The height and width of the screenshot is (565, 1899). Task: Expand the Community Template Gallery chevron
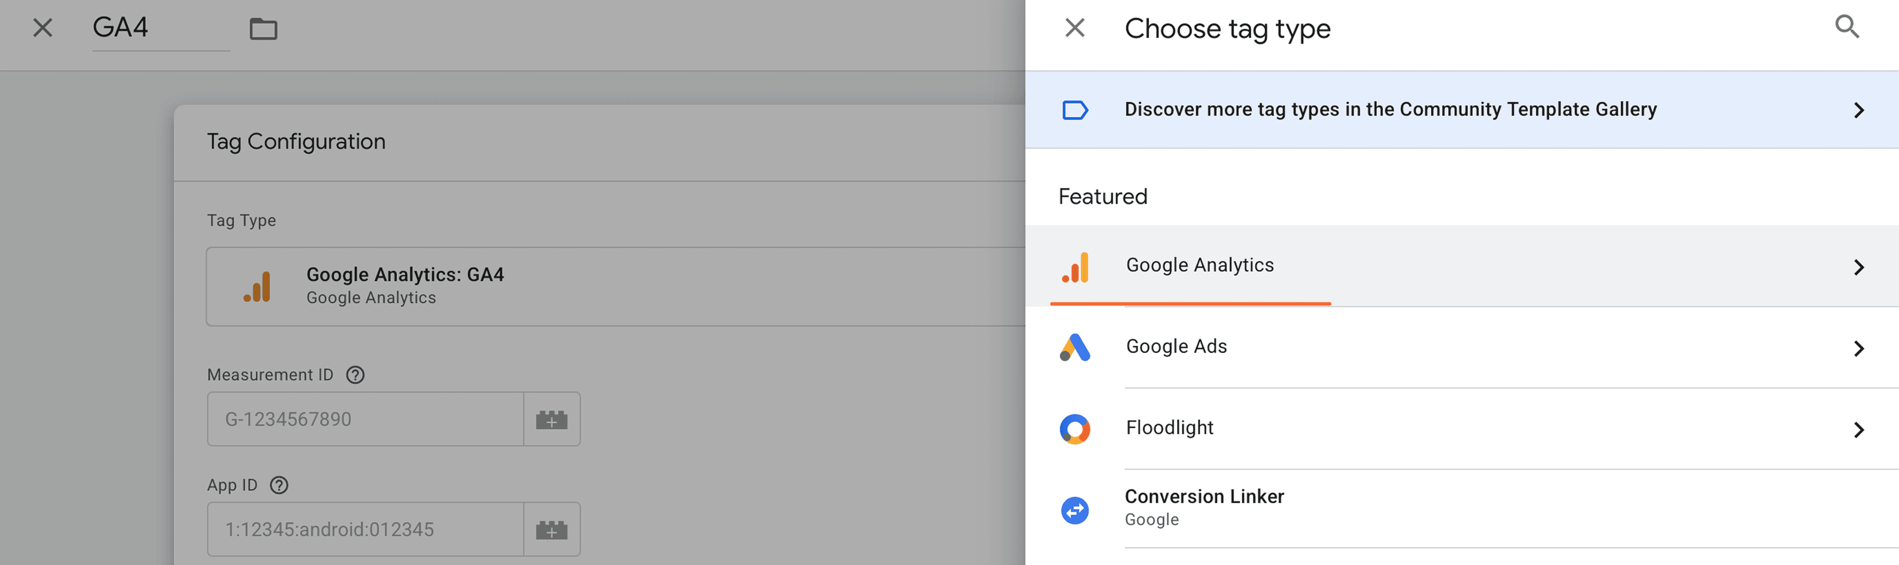point(1858,111)
